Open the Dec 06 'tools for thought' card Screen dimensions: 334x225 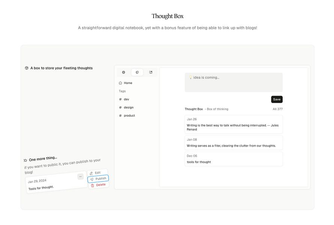coord(234,159)
